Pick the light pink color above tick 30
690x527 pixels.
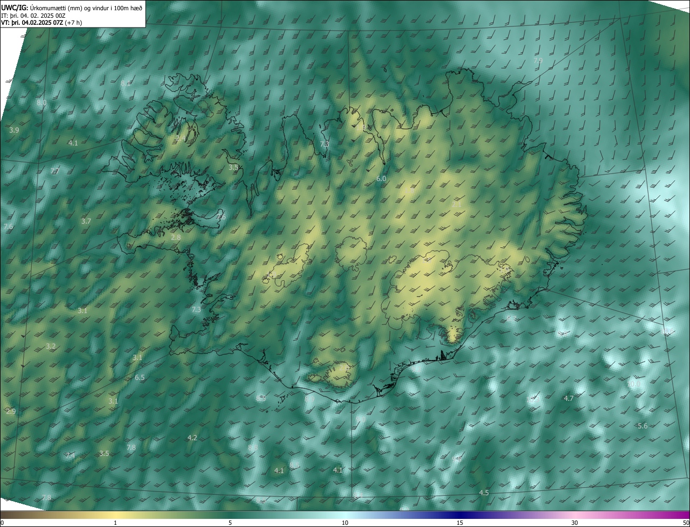click(x=575, y=515)
